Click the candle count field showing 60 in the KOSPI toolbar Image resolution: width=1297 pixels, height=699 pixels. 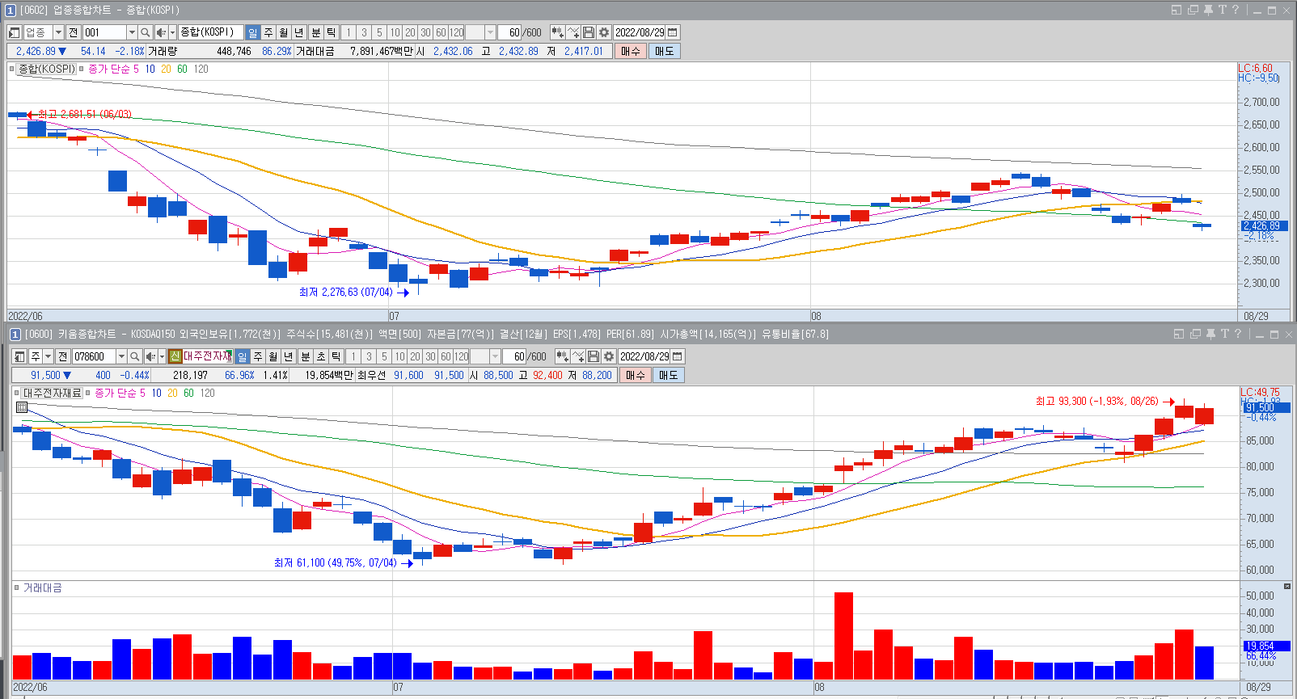tap(511, 32)
